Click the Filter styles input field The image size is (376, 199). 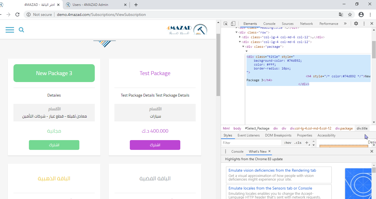[251, 143]
